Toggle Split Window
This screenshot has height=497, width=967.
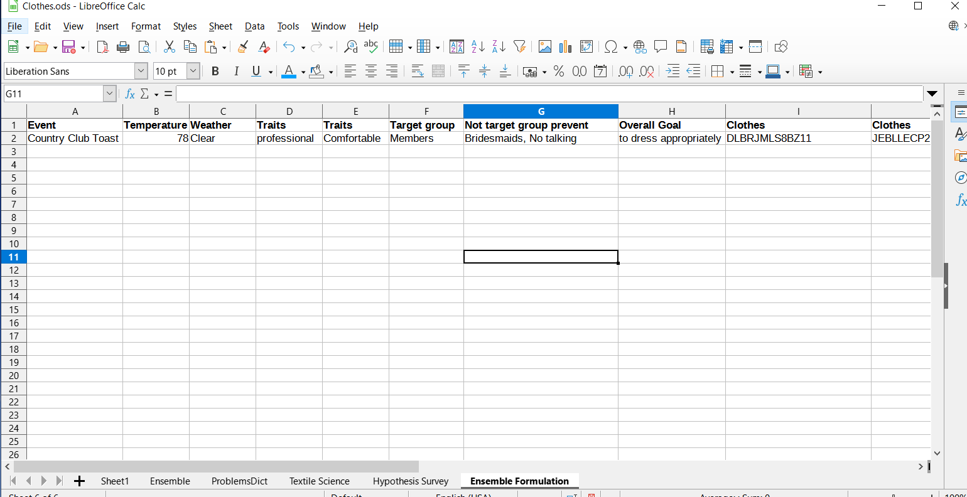coord(755,47)
